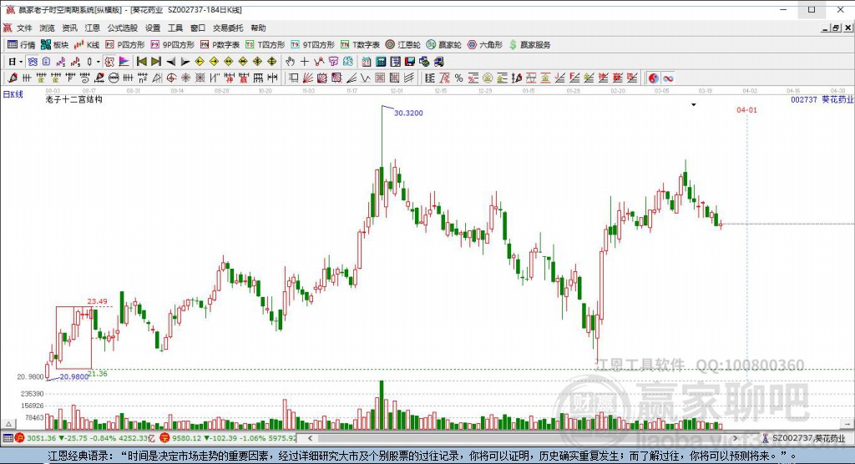Open the P数字表 table
The height and width of the screenshot is (464, 855).
[x=220, y=45]
